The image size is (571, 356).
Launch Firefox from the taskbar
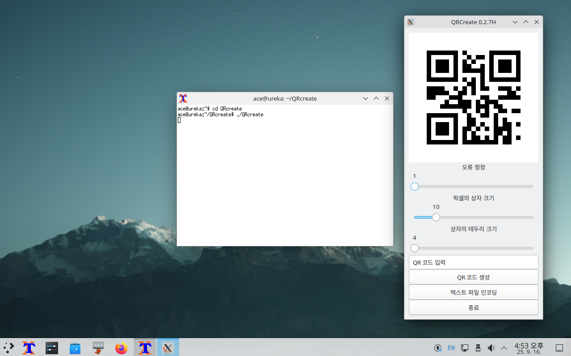click(x=121, y=348)
